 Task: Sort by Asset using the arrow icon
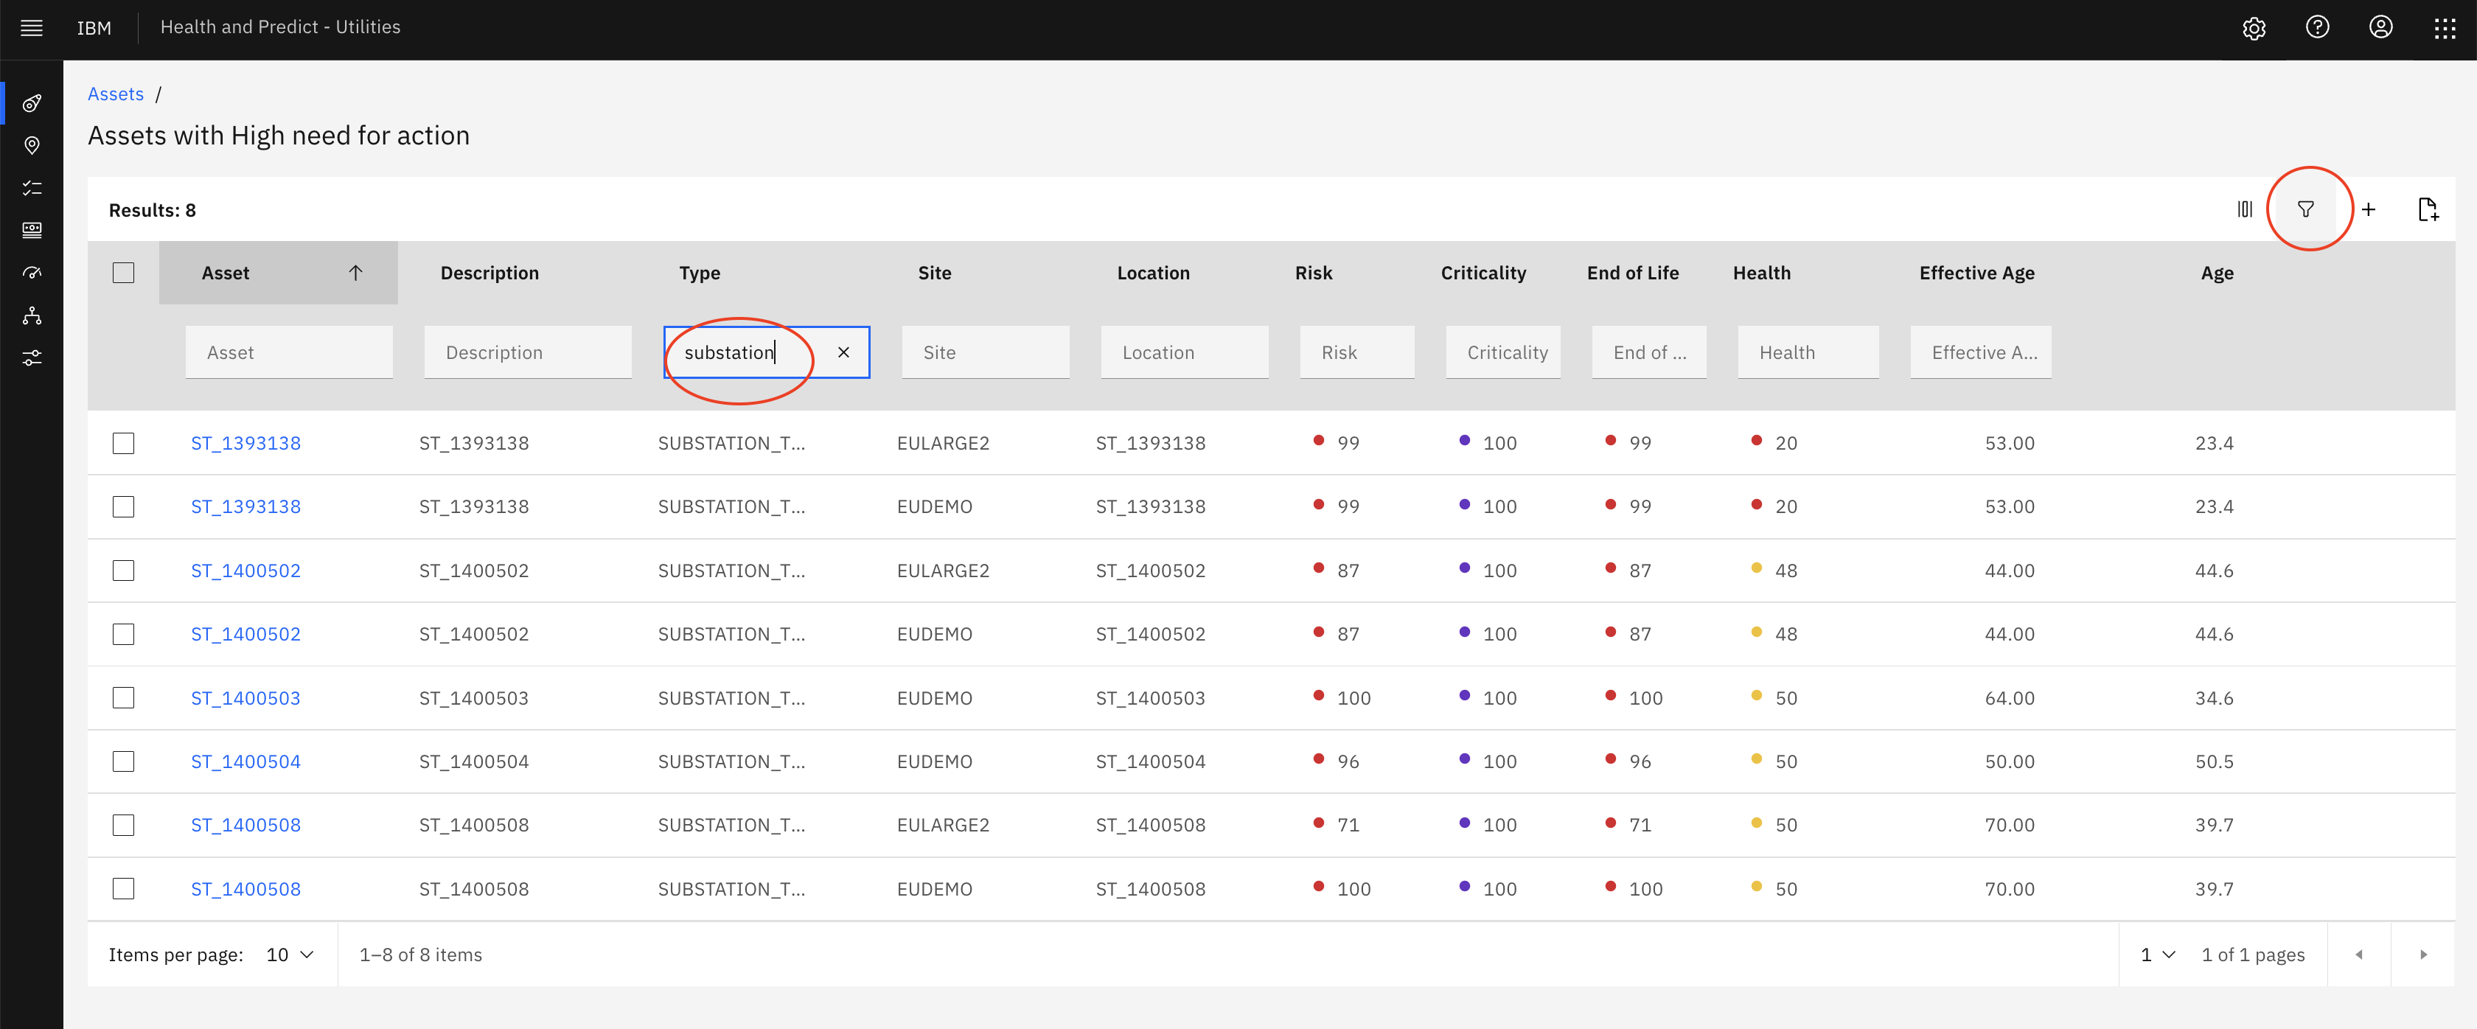click(x=355, y=273)
